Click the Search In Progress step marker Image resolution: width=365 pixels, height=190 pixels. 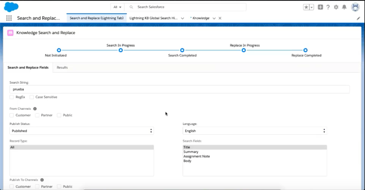point(121,50)
